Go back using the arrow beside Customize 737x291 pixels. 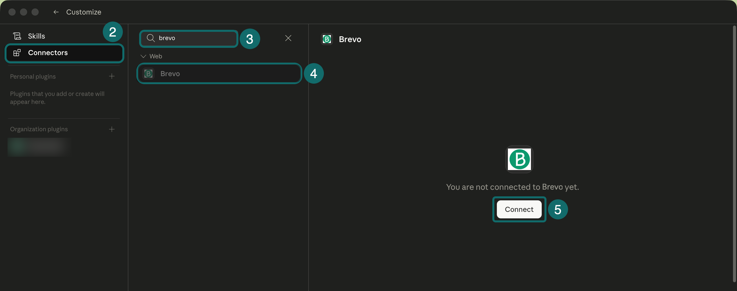(56, 12)
